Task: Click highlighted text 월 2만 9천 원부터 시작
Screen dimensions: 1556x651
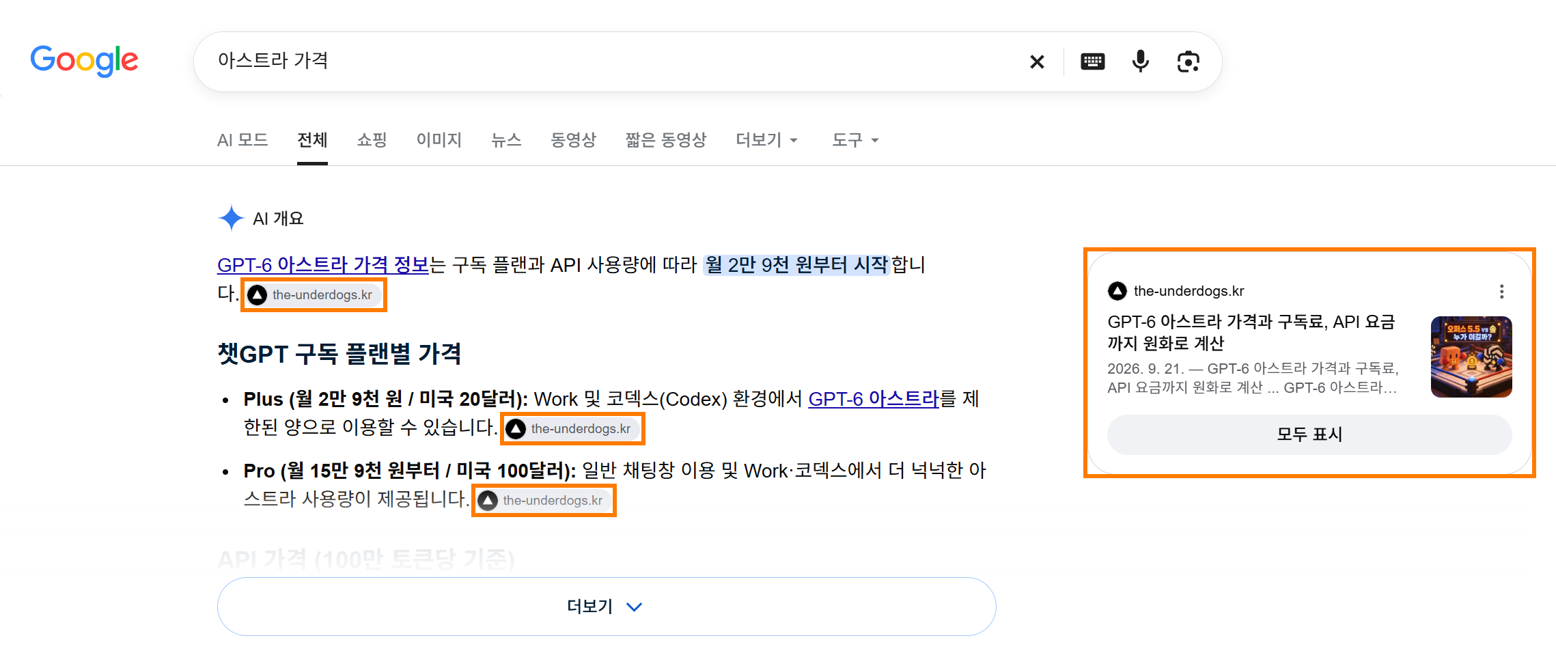Action: 796,264
